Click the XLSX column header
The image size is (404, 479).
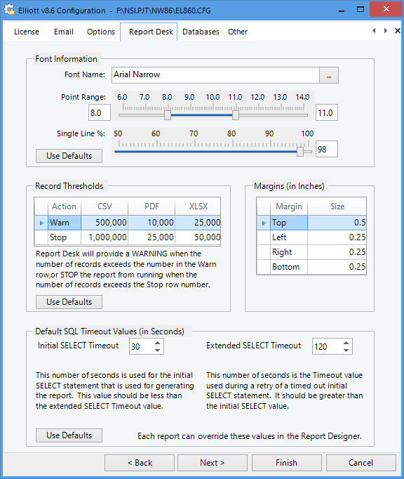pyautogui.click(x=198, y=206)
